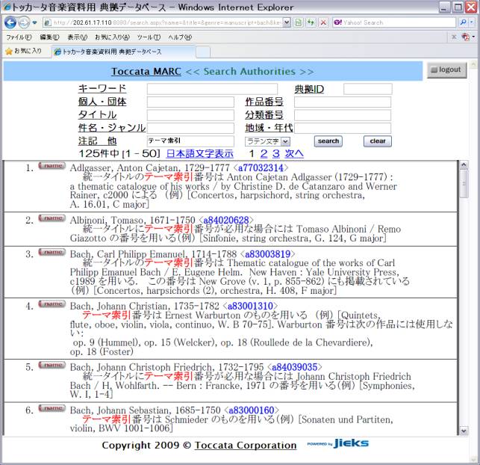Click the search button
This screenshot has height=465, width=480.
point(328,141)
